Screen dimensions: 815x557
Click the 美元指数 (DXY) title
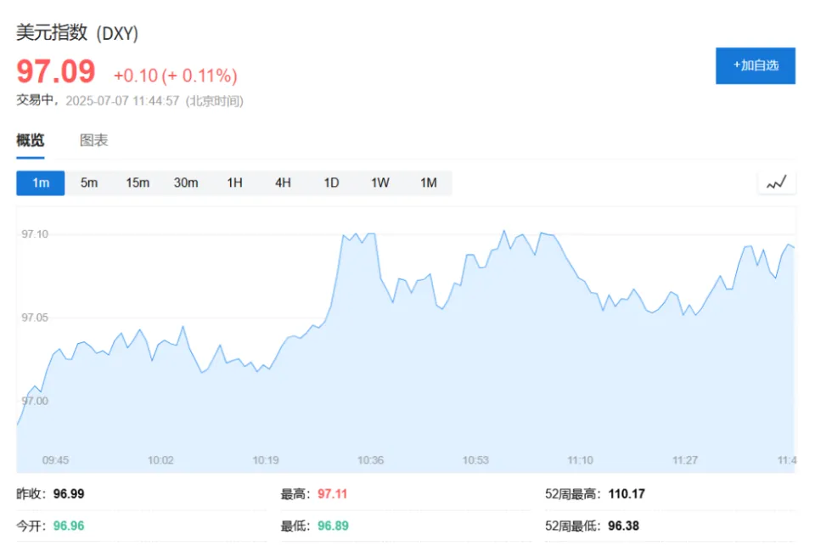(77, 33)
